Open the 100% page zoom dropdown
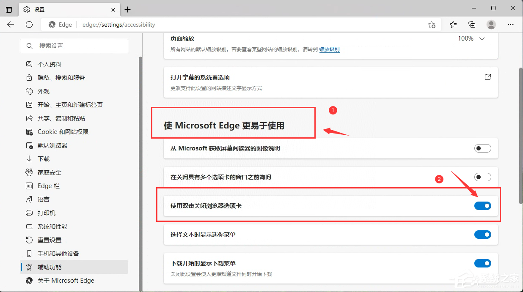Viewport: 523px width, 292px height. tap(472, 38)
